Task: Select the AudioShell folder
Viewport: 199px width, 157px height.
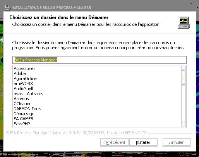Action: pos(23,89)
